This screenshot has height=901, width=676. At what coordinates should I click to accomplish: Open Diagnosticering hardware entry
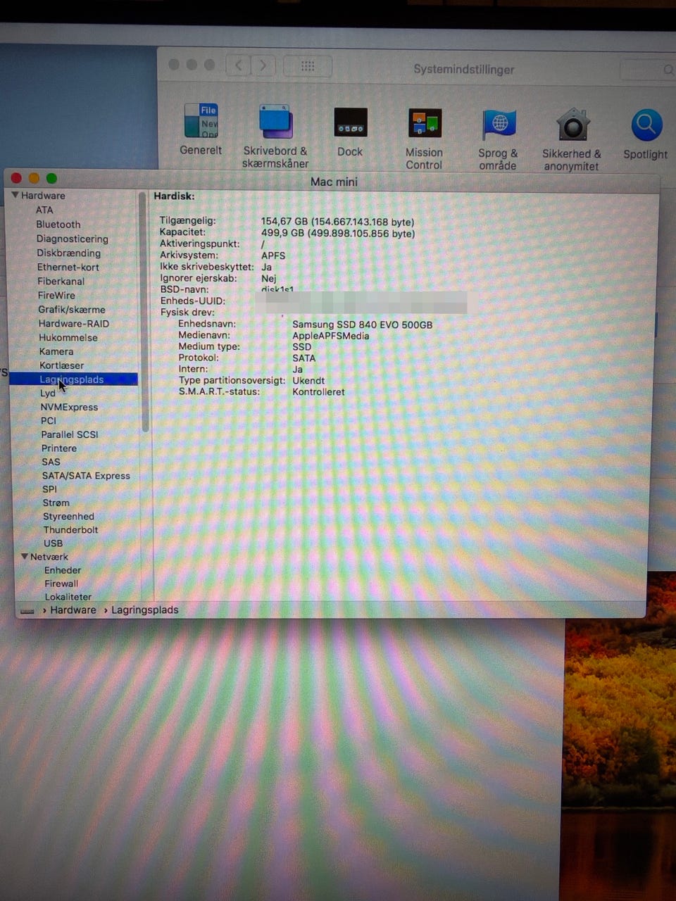coord(73,239)
